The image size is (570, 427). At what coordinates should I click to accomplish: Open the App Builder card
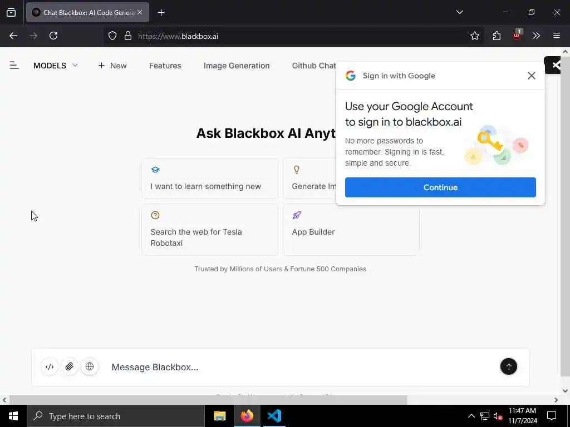point(351,230)
